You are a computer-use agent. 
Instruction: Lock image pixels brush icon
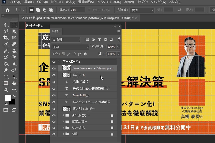point(69,54)
